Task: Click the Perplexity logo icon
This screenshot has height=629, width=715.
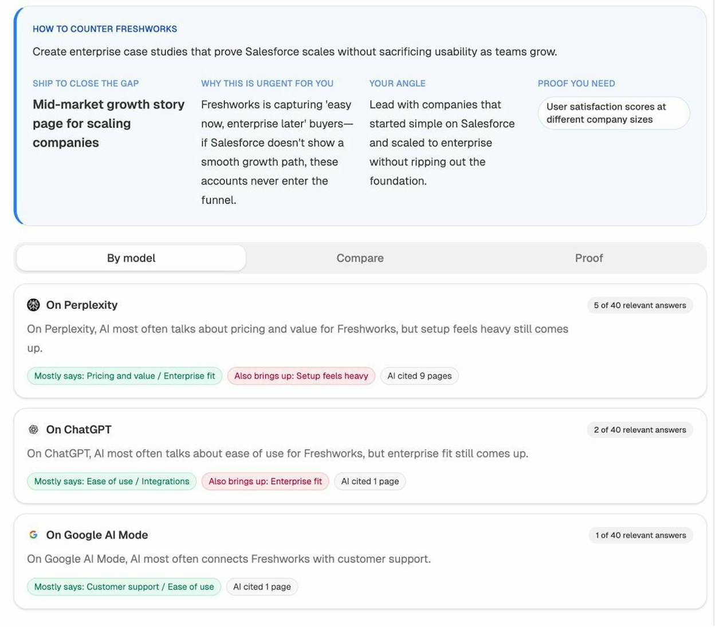Action: click(33, 305)
